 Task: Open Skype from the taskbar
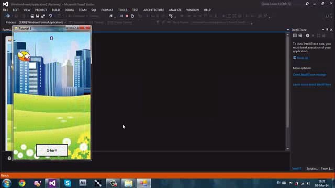[x=68, y=183]
